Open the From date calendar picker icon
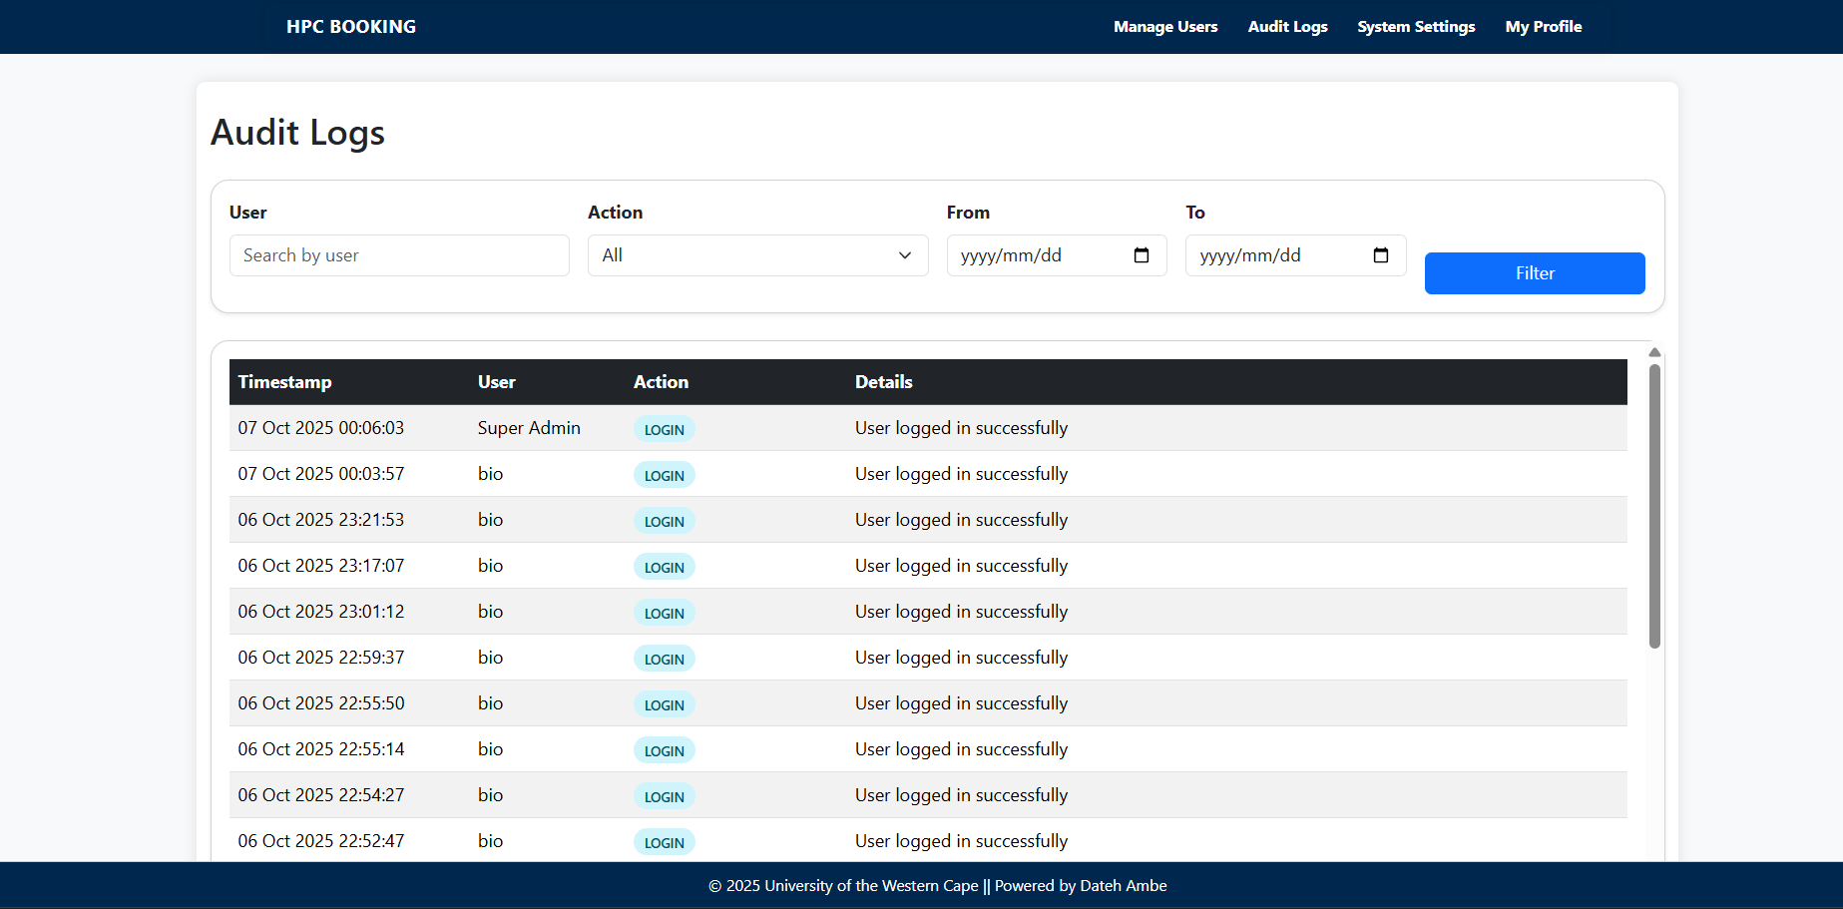Screen dimensions: 1843x909 [x=1142, y=255]
